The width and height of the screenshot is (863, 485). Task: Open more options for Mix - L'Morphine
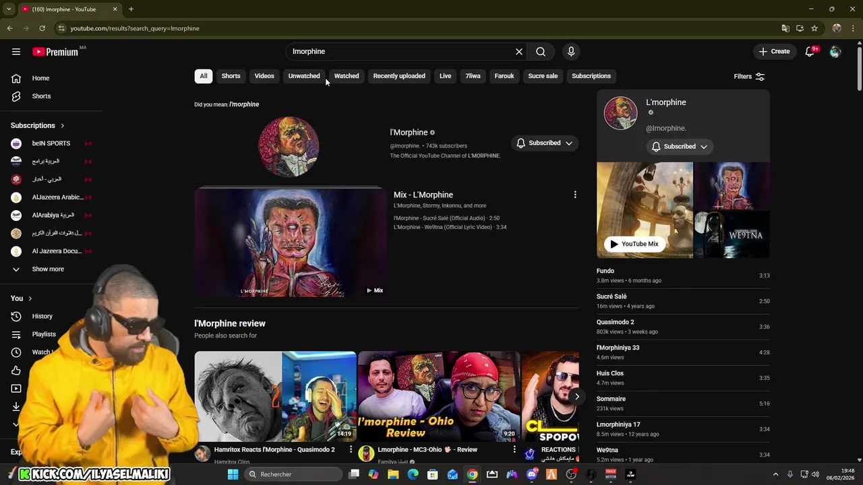pos(575,195)
